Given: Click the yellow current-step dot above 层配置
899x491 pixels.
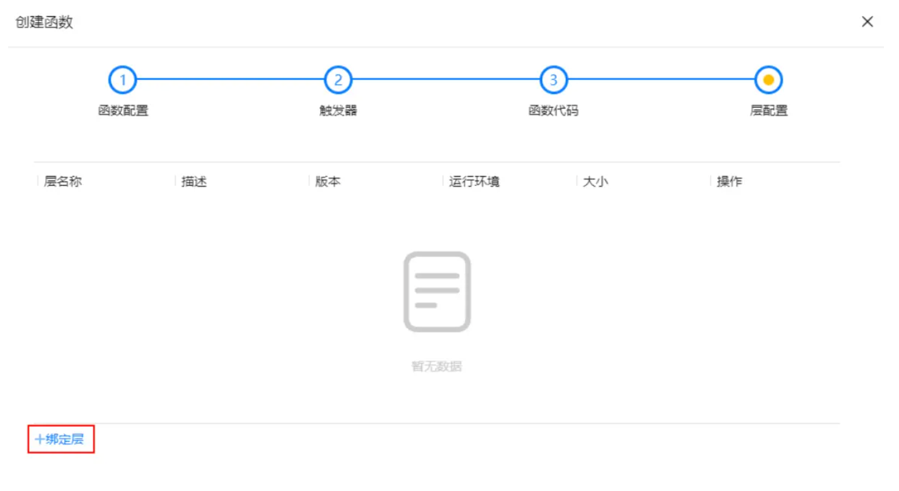Looking at the screenshot, I should 769,79.
